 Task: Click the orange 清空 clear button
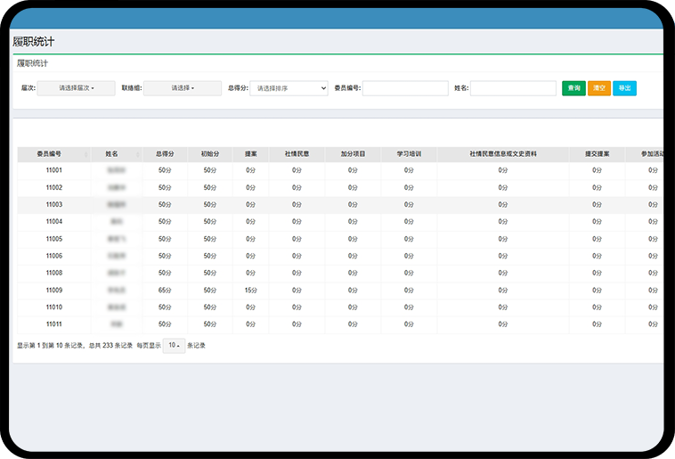(599, 88)
